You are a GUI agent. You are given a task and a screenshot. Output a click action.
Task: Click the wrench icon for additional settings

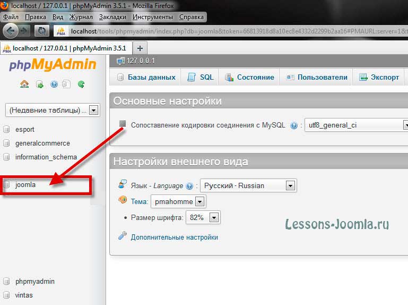click(x=123, y=235)
